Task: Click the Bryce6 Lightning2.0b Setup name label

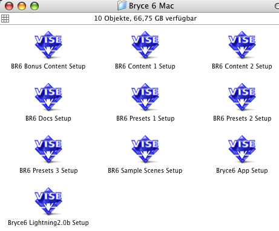Action: [x=48, y=223]
